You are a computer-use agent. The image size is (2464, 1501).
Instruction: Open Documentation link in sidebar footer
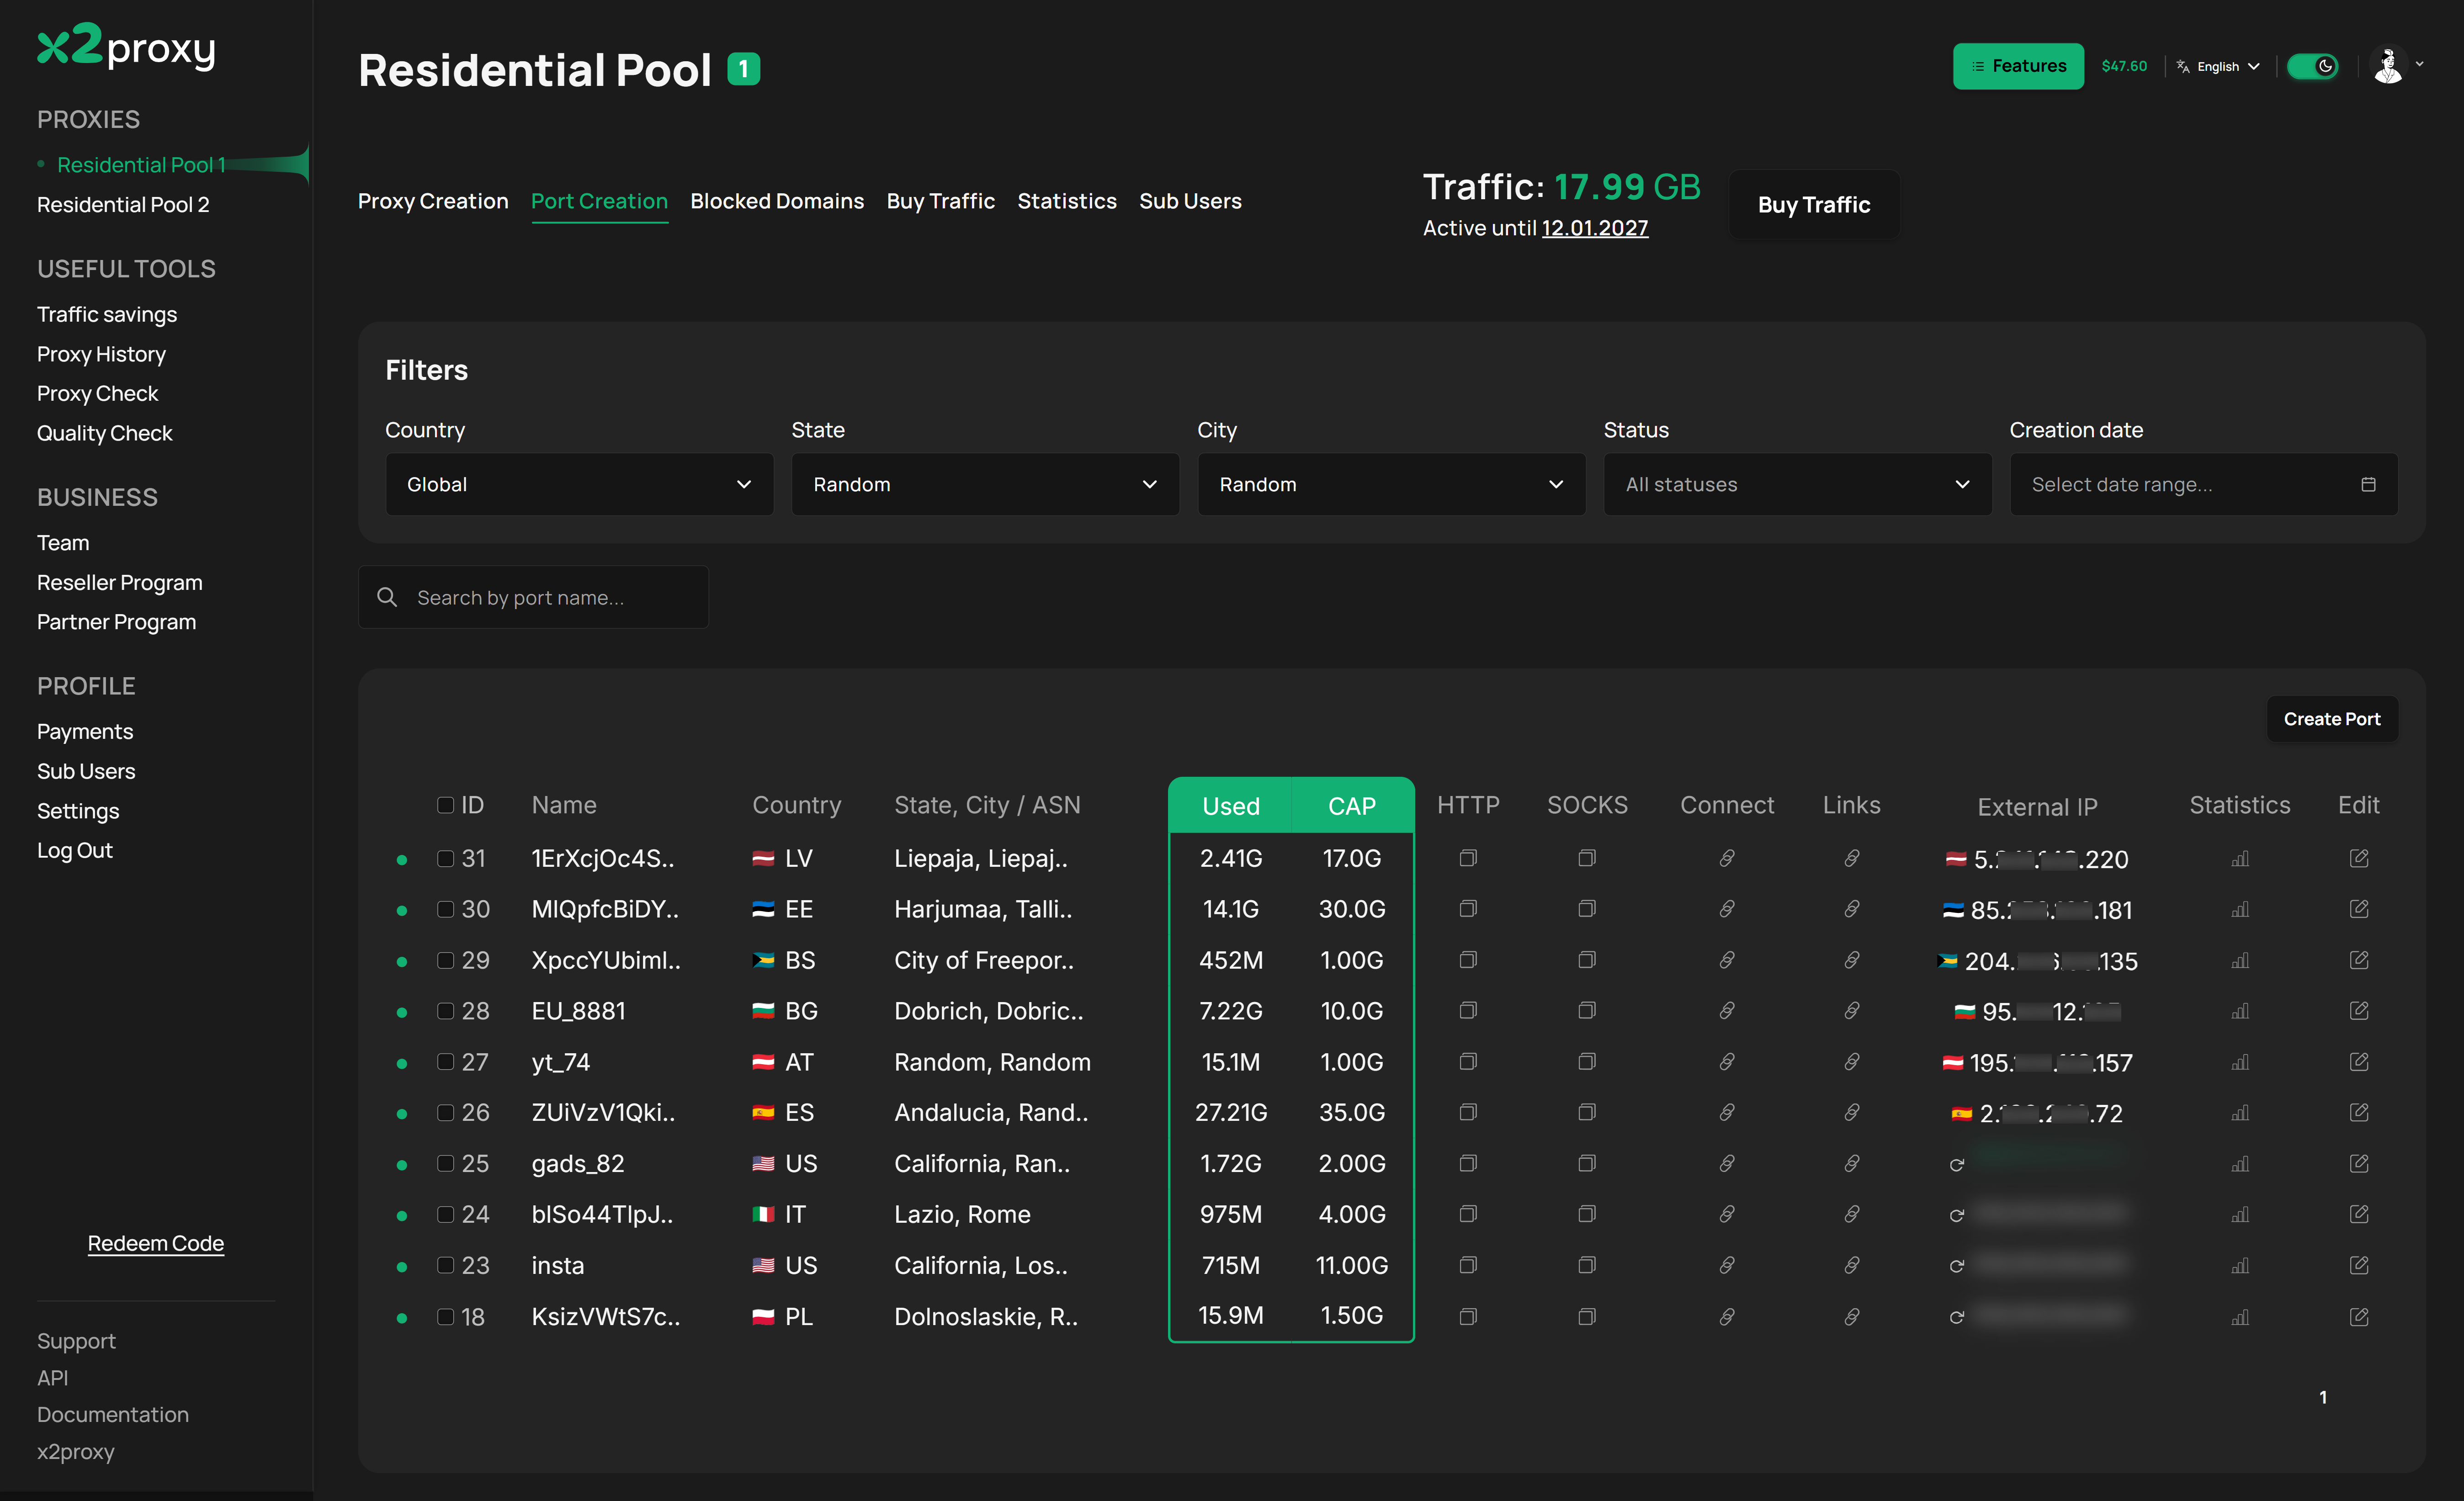[113, 1414]
